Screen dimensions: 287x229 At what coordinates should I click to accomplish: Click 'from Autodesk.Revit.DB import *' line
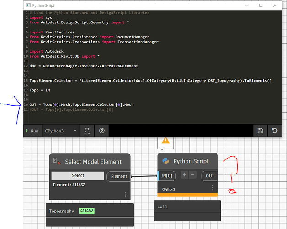[64, 56]
